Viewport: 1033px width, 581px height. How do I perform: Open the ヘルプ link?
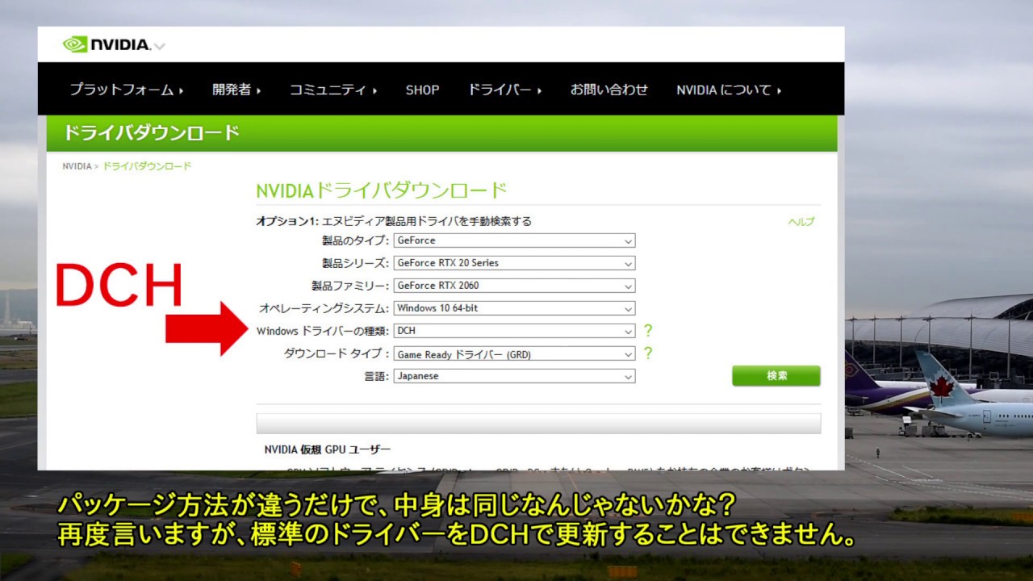[x=801, y=222]
